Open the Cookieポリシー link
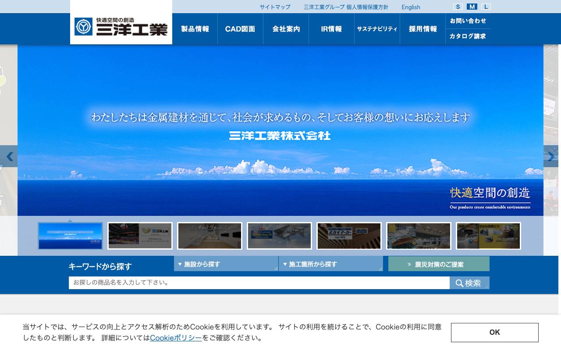 pos(175,338)
